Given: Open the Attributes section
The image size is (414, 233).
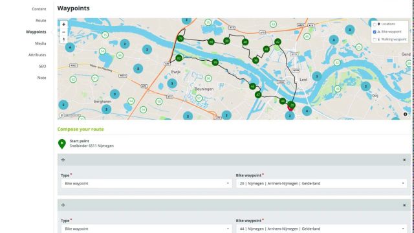Looking at the screenshot, I should (x=38, y=54).
